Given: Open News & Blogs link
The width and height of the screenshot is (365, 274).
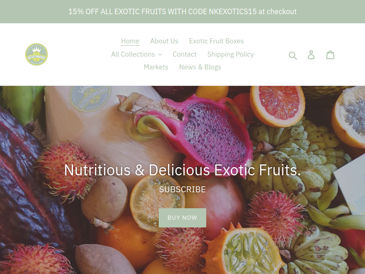Looking at the screenshot, I should coord(200,67).
